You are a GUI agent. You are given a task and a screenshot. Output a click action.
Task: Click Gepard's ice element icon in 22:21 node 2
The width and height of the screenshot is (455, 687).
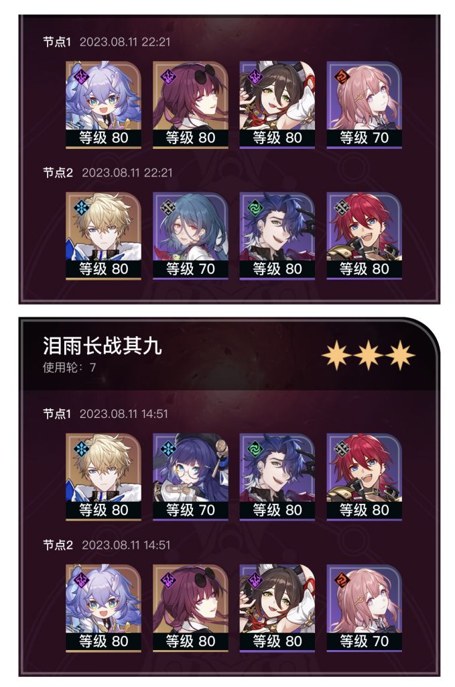point(82,208)
